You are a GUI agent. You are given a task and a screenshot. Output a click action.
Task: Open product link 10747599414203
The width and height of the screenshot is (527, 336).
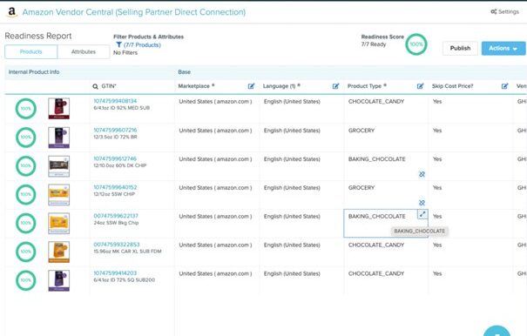click(x=115, y=272)
